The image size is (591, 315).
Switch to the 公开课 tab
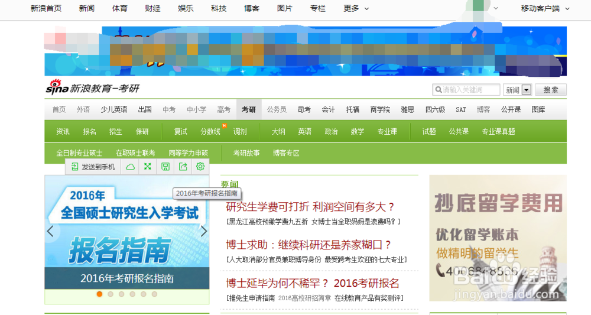[511, 109]
